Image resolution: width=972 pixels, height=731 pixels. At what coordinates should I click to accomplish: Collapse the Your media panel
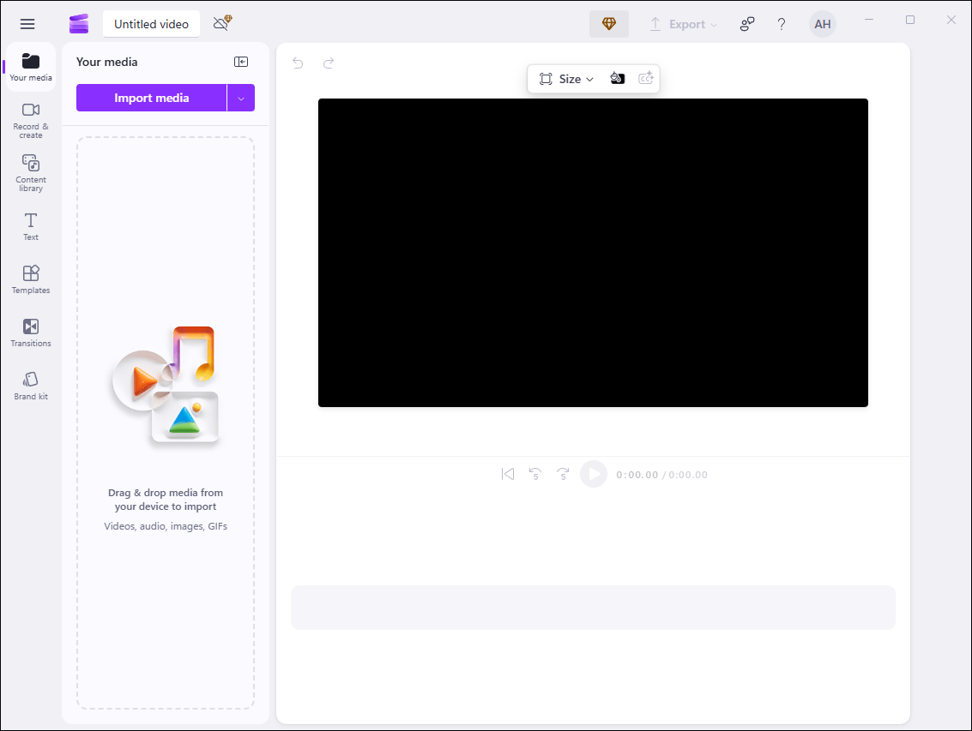click(x=241, y=62)
